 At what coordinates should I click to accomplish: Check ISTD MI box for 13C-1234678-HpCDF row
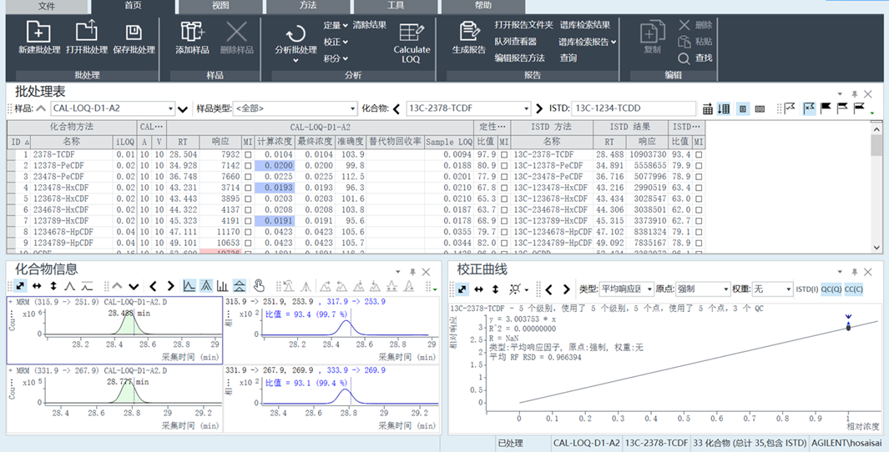coord(699,232)
